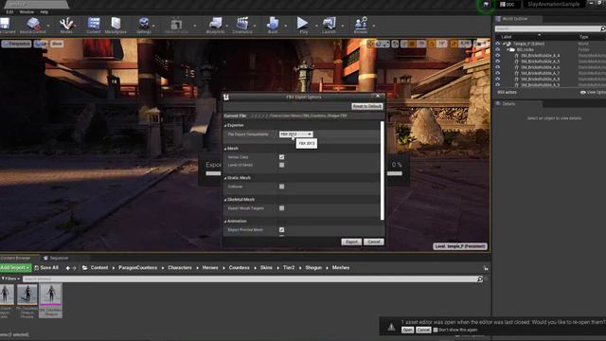Click the Shogun breadcrumb in path bar
The width and height of the screenshot is (606, 341).
(x=313, y=267)
